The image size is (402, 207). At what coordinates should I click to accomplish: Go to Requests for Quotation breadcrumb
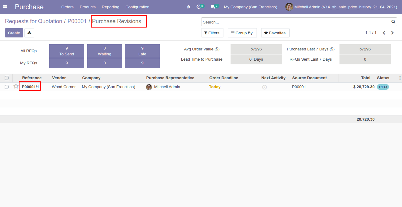[x=33, y=21]
